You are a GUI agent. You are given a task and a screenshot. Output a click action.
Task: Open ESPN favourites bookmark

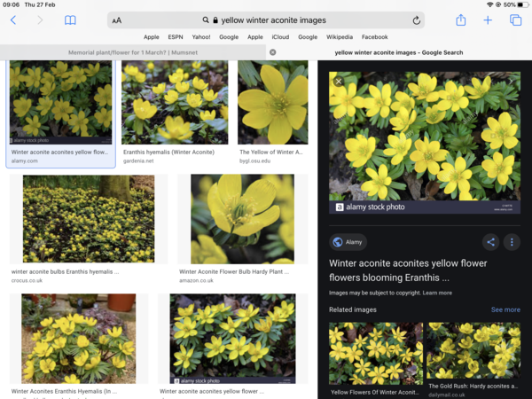[x=176, y=37]
